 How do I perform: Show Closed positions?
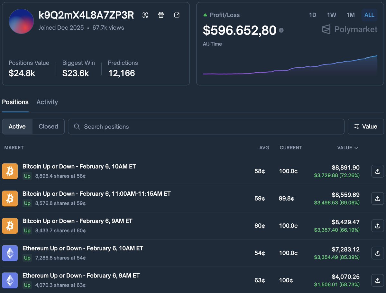[x=48, y=127]
